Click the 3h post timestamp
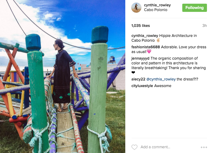Screen dimensions: 213x153 [x=204, y=26]
